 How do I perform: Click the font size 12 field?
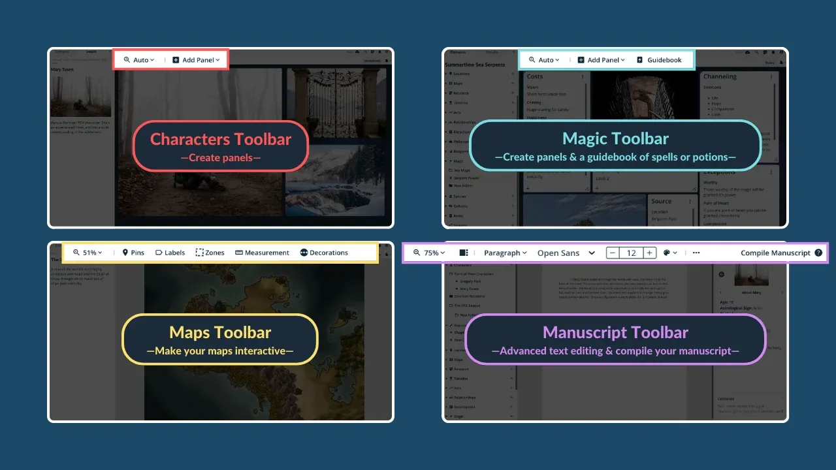631,253
